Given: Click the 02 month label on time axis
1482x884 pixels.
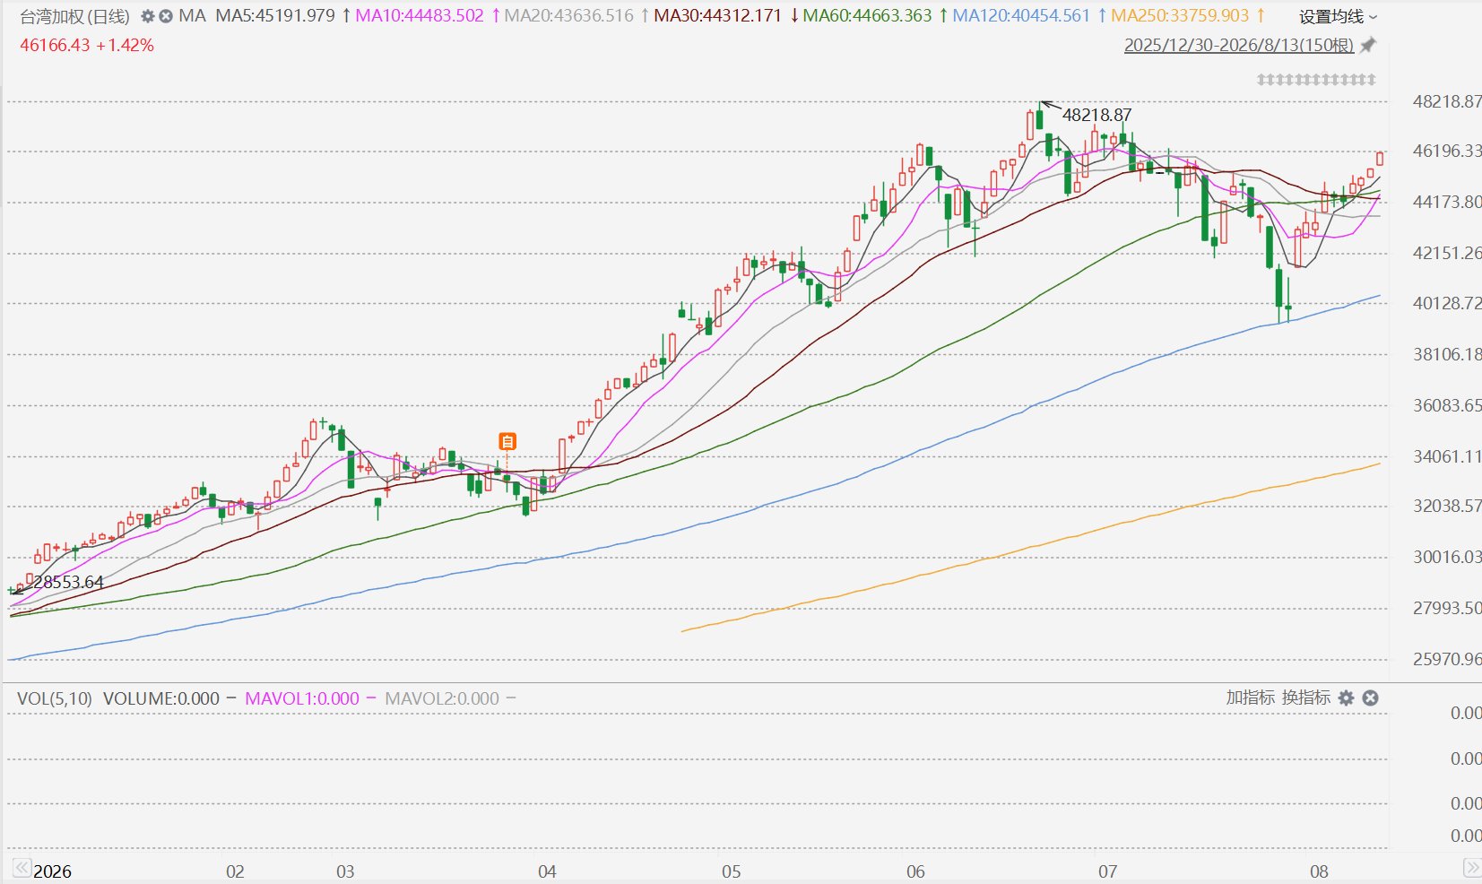Looking at the screenshot, I should (x=235, y=871).
